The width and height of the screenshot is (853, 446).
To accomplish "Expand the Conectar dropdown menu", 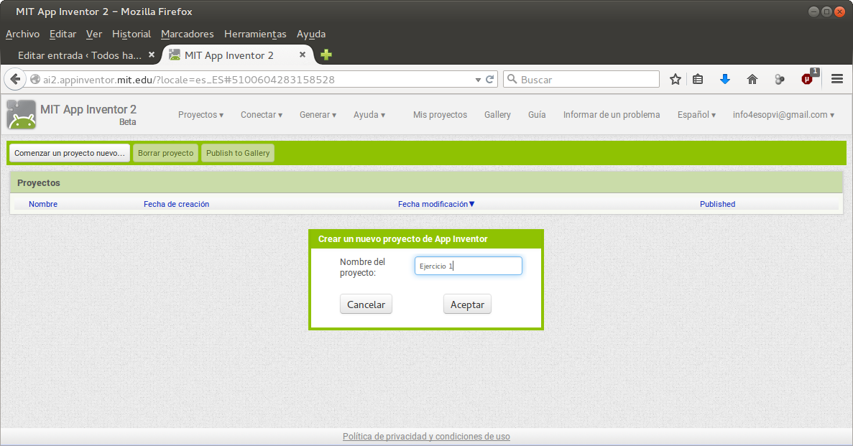I will [x=262, y=115].
